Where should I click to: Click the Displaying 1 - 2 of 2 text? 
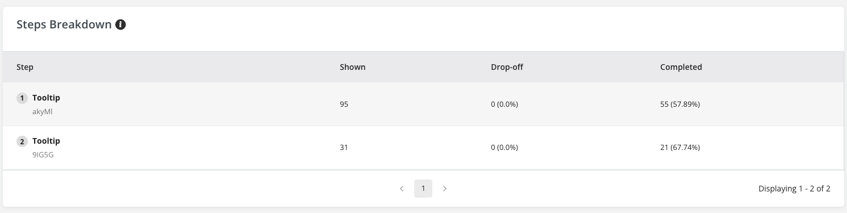794,189
